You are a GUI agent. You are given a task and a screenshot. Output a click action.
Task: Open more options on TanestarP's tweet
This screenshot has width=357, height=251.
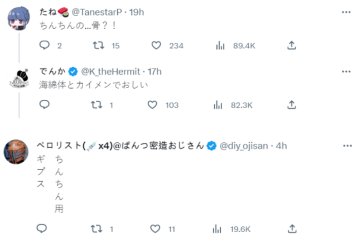346,11
